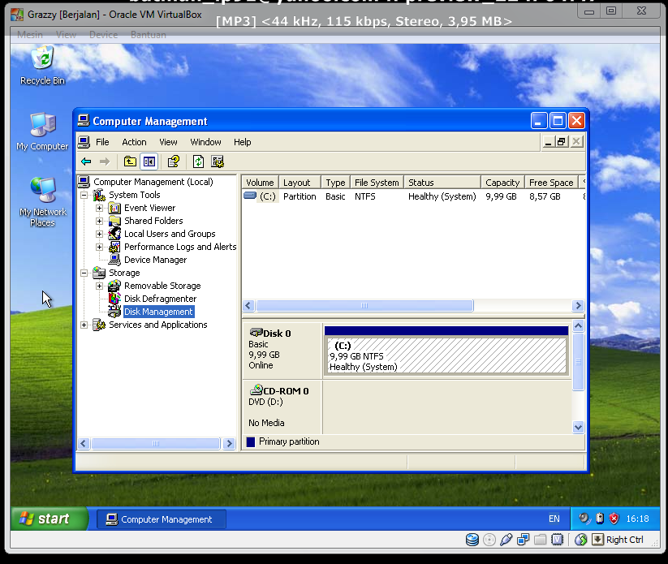
Task: Click VirtualBox hard disk activity icon
Action: tap(472, 540)
